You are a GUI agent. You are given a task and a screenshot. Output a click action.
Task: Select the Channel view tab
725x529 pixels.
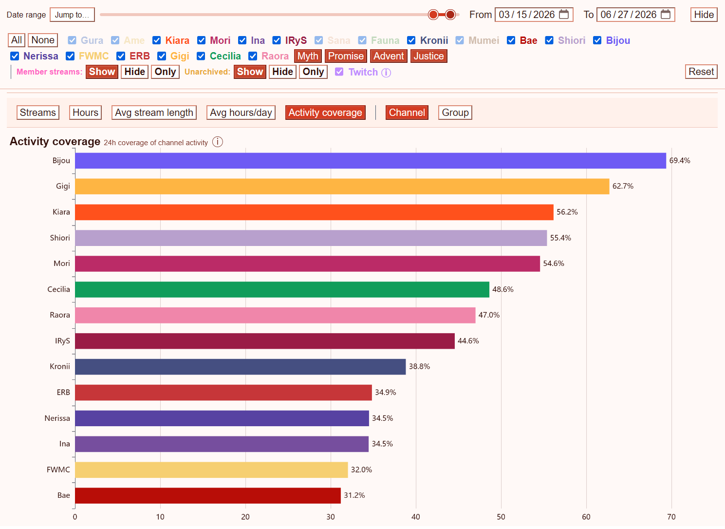[407, 113]
